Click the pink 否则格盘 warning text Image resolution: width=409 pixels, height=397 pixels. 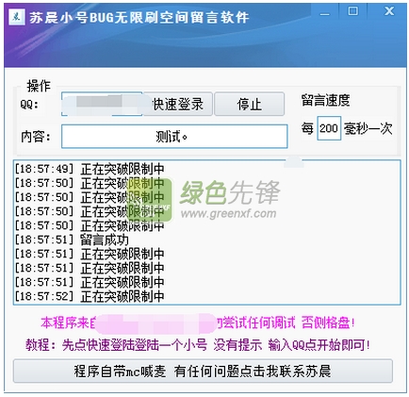(x=328, y=323)
